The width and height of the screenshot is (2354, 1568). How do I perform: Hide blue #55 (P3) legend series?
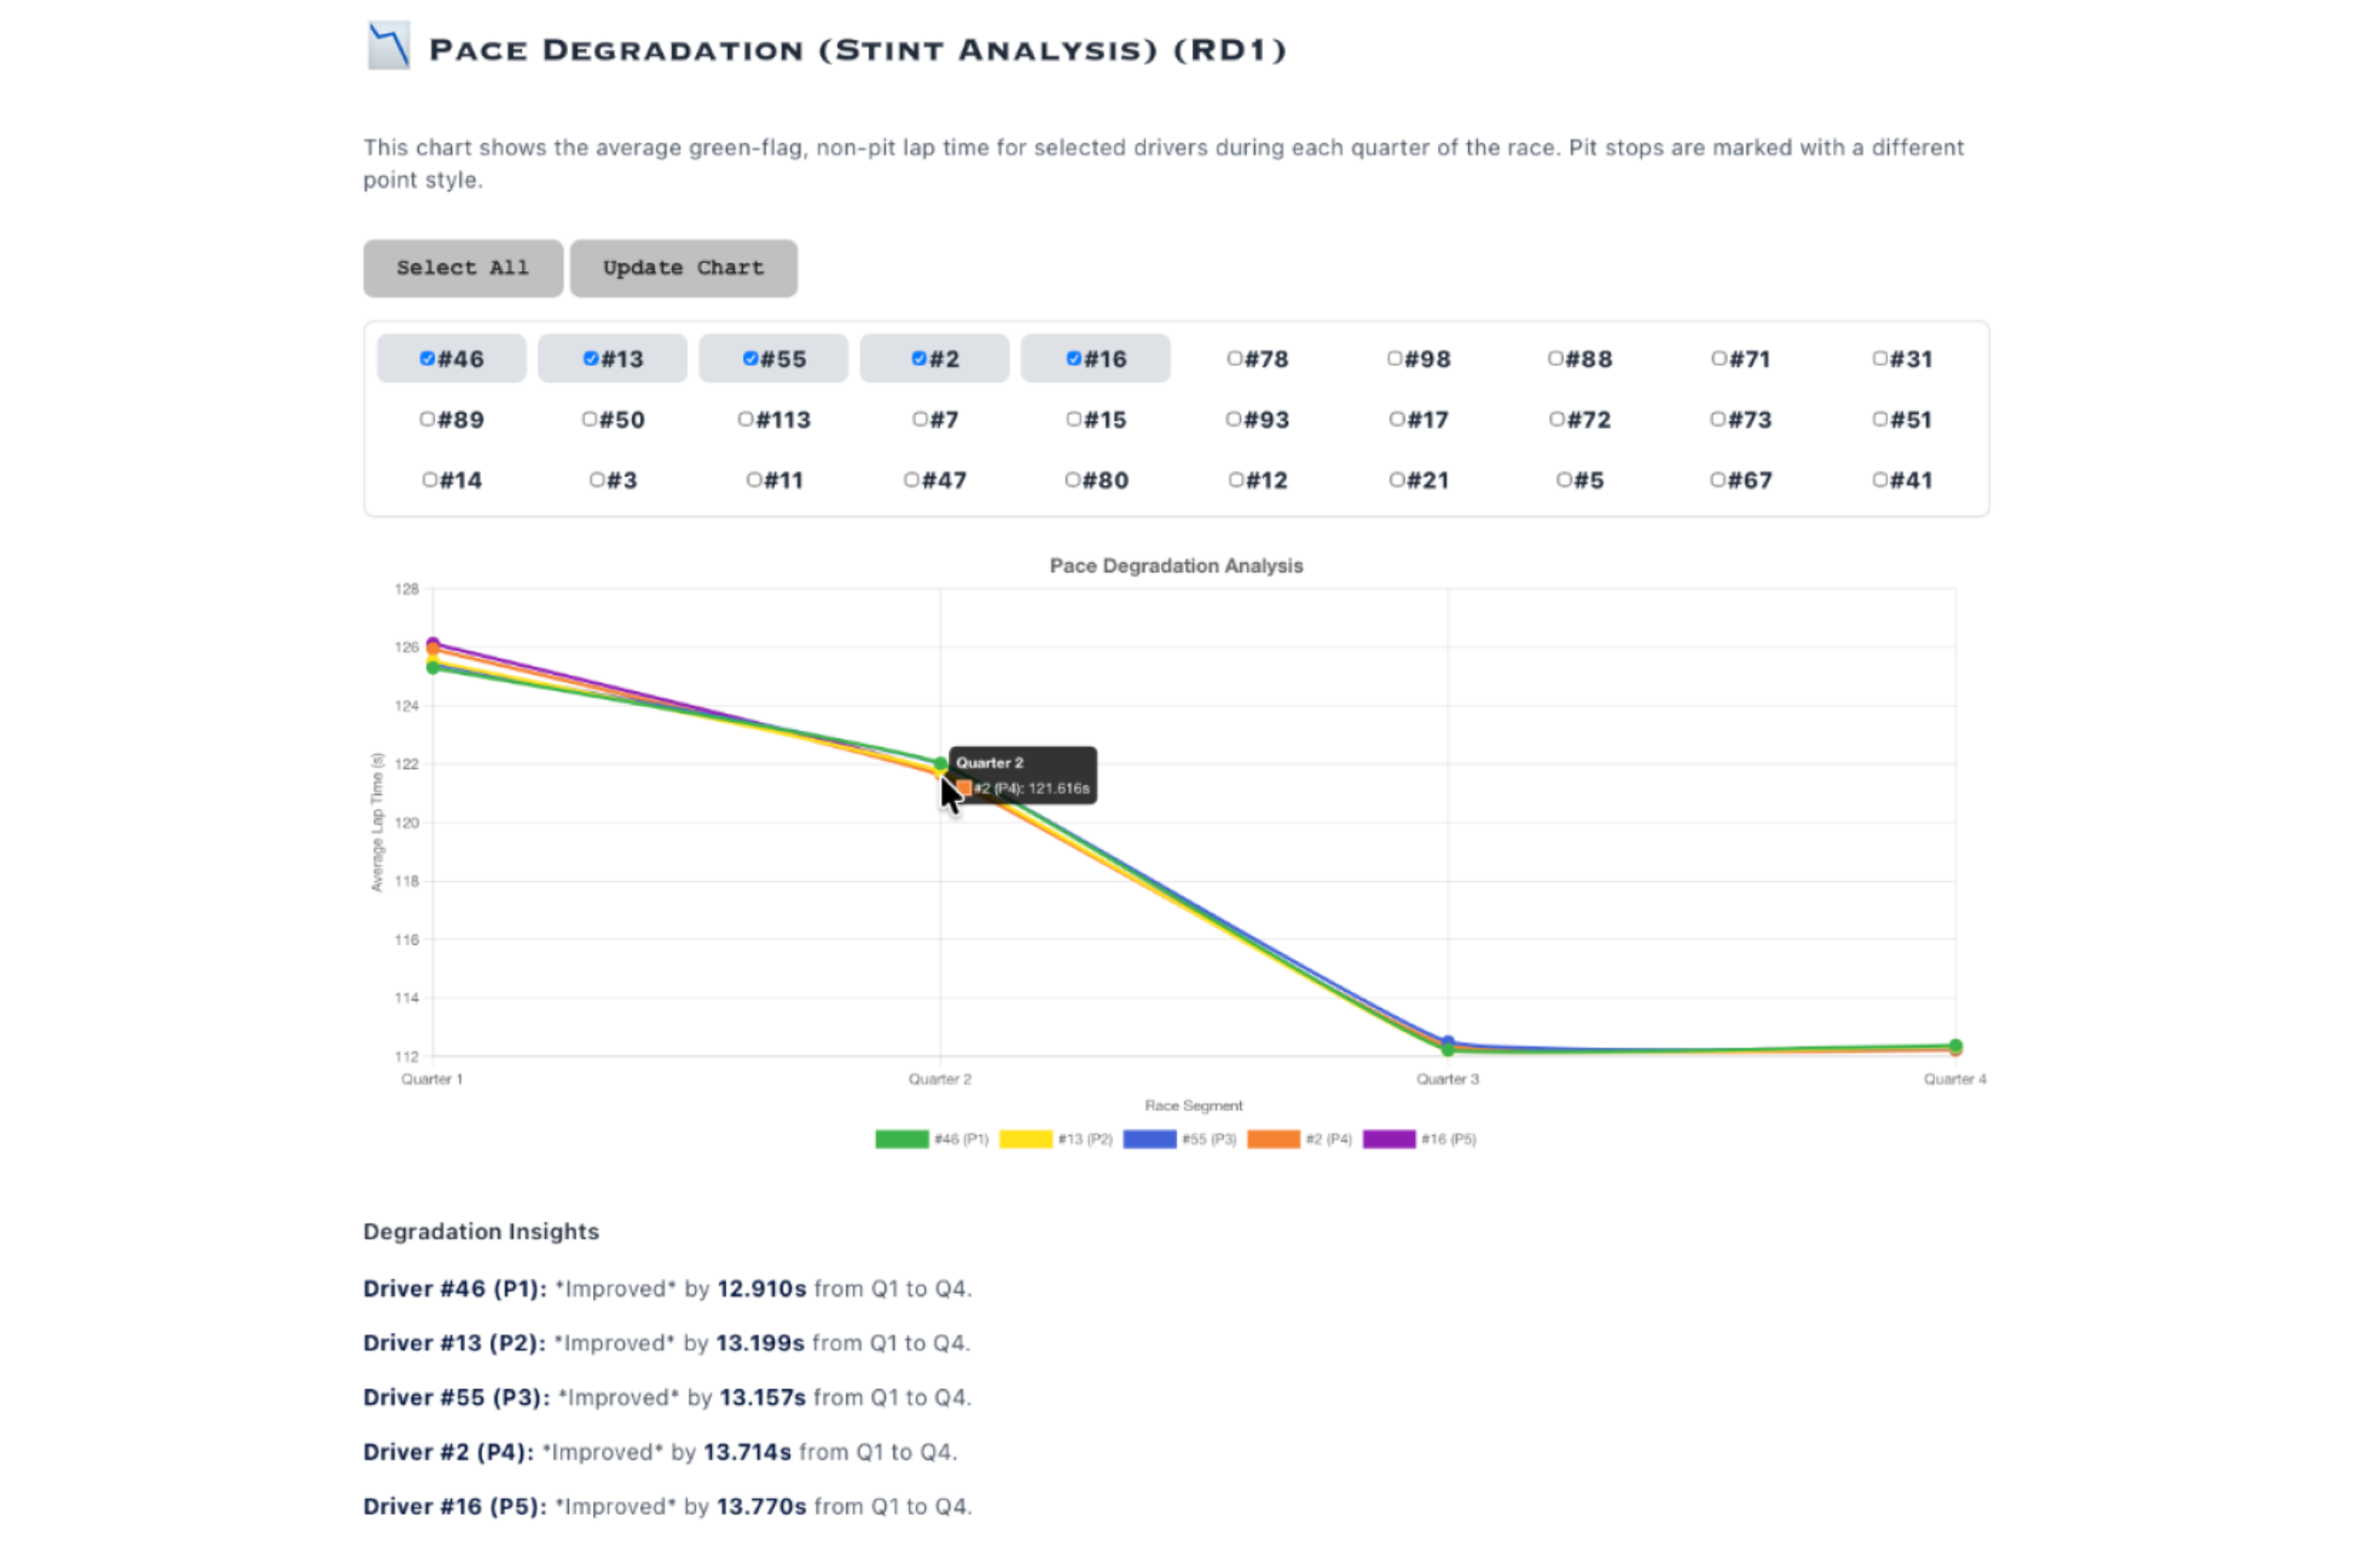point(1150,1139)
